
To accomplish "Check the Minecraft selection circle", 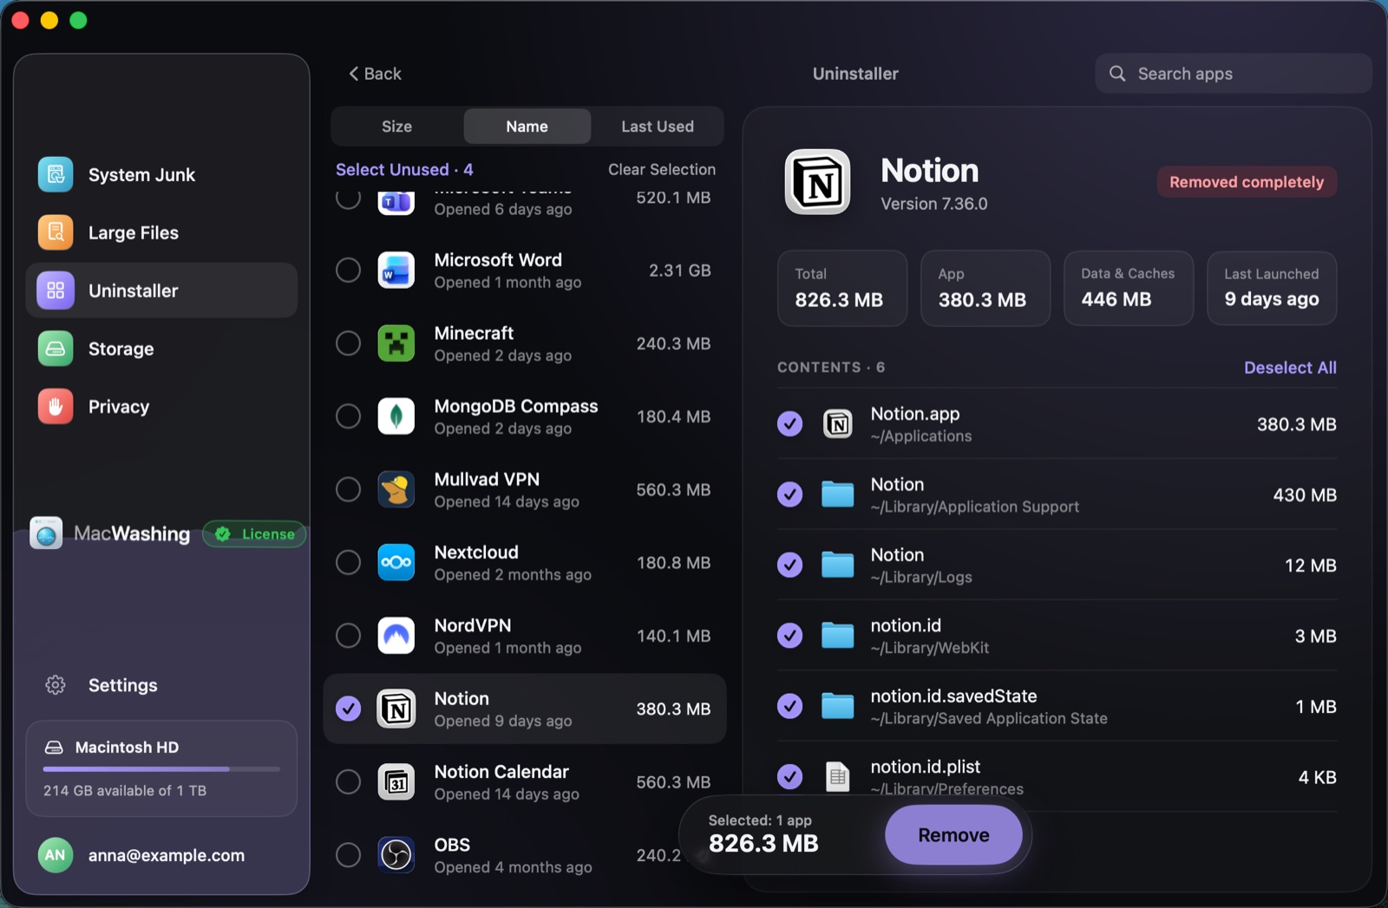I will pos(348,343).
